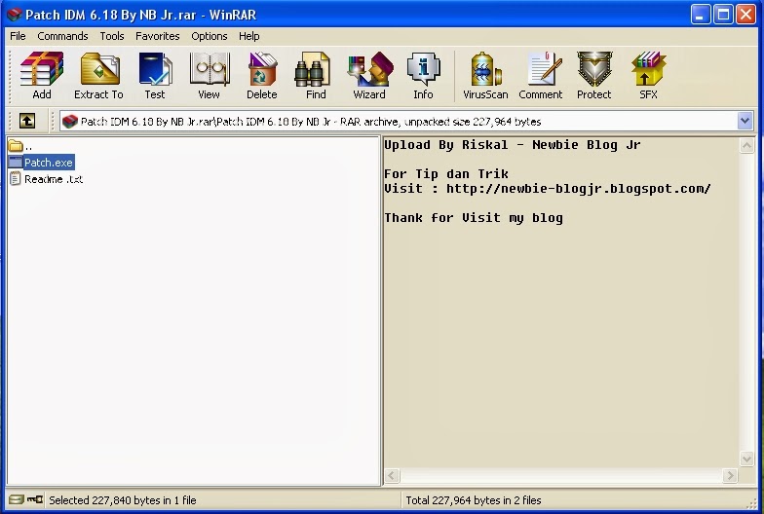
Task: Click the newbie-blogjr.blogspot.com URL text
Action: click(x=579, y=189)
